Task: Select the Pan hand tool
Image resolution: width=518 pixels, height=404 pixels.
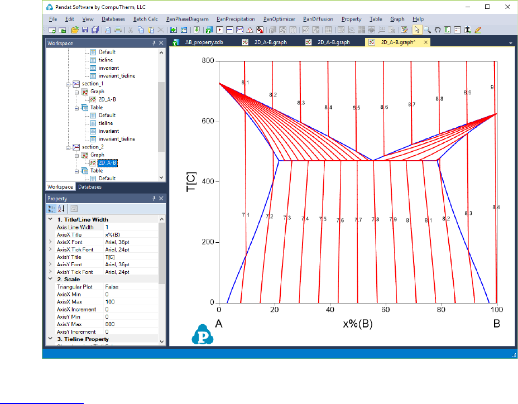Action: click(x=438, y=30)
